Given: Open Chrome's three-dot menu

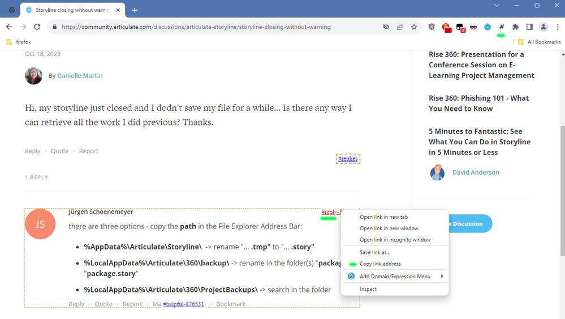Looking at the screenshot, I should pyautogui.click(x=558, y=27).
